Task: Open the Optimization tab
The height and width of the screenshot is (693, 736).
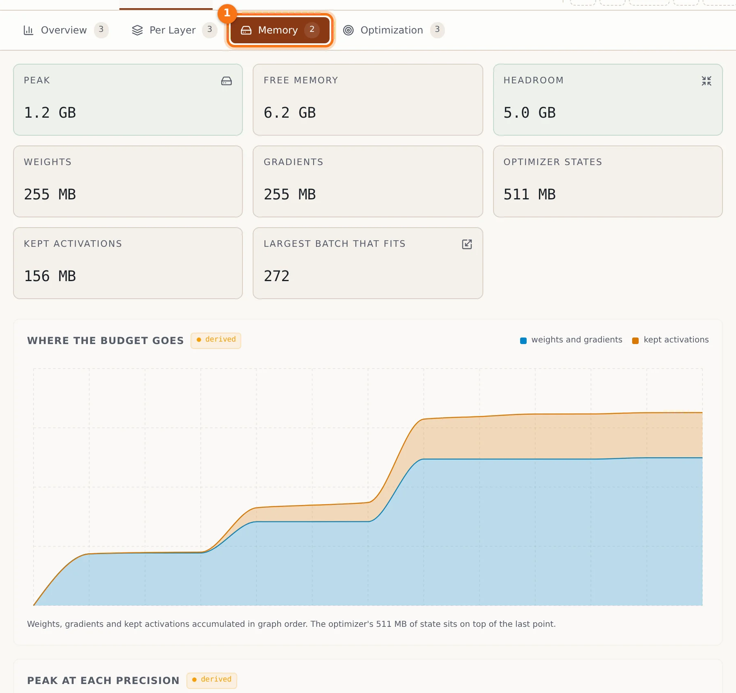Action: (x=393, y=30)
